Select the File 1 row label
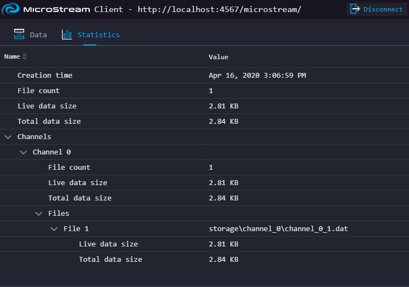409x287 pixels. pyautogui.click(x=76, y=229)
